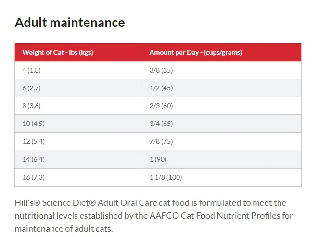Click the 1 1/8 (100) amount cell

point(222,177)
